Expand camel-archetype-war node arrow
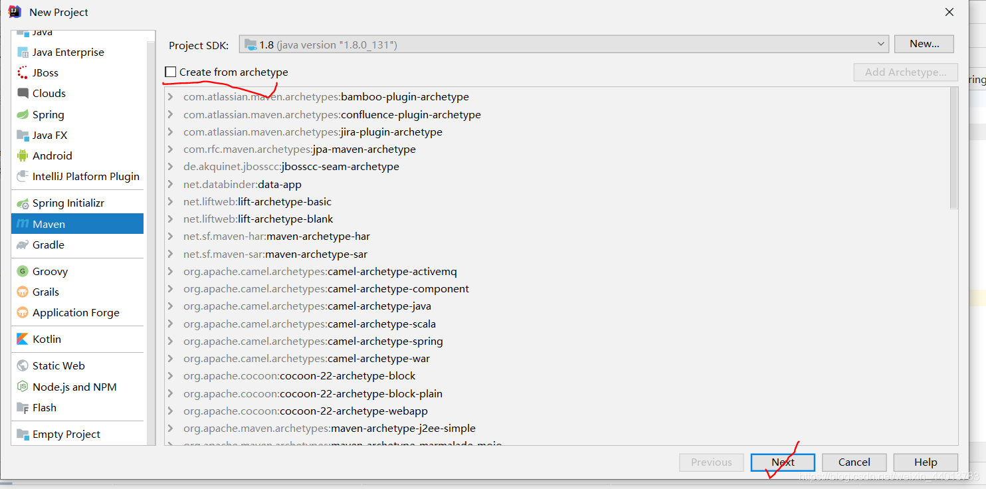The image size is (986, 489). tap(171, 359)
